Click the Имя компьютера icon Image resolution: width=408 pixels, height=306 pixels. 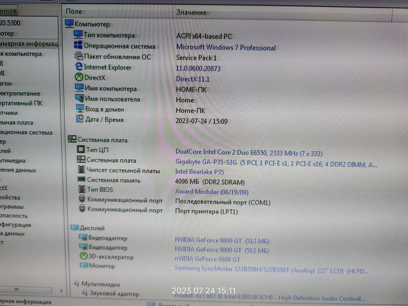click(x=79, y=88)
